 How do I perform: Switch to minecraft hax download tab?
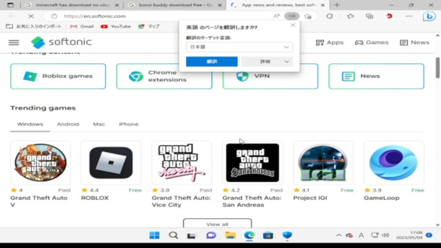pos(68,5)
